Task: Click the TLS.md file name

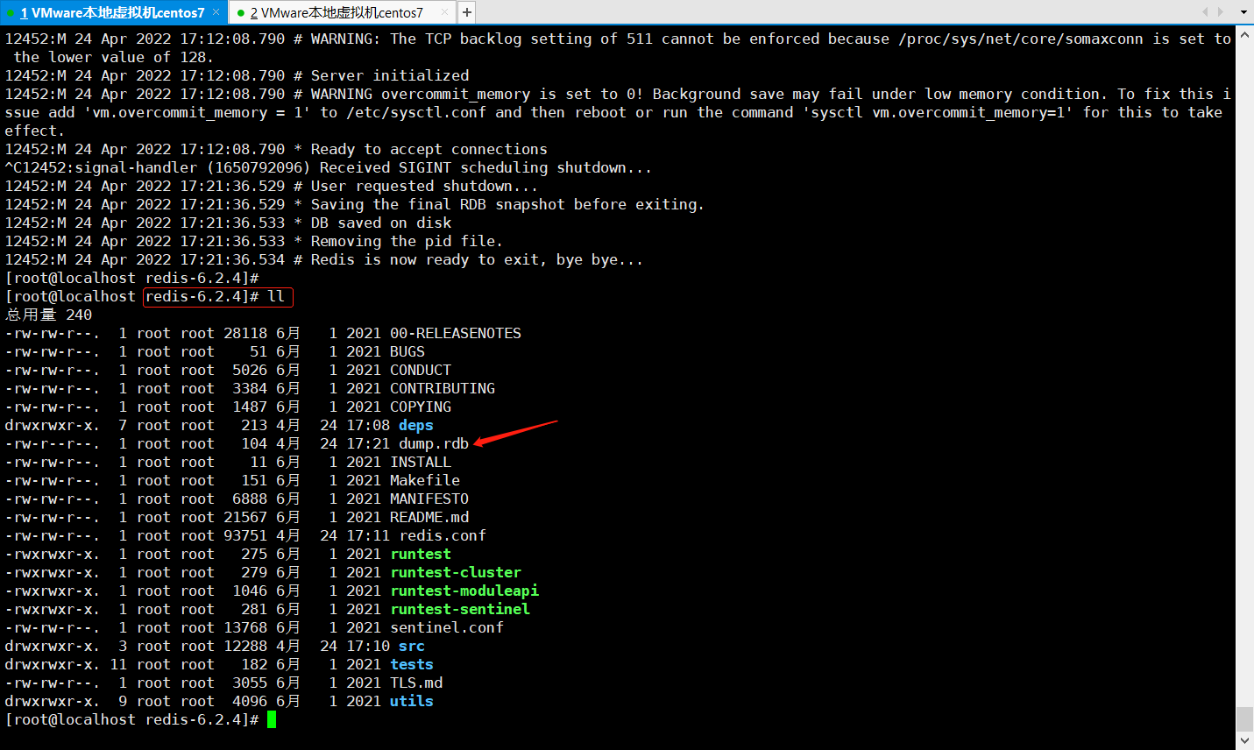Action: [416, 683]
